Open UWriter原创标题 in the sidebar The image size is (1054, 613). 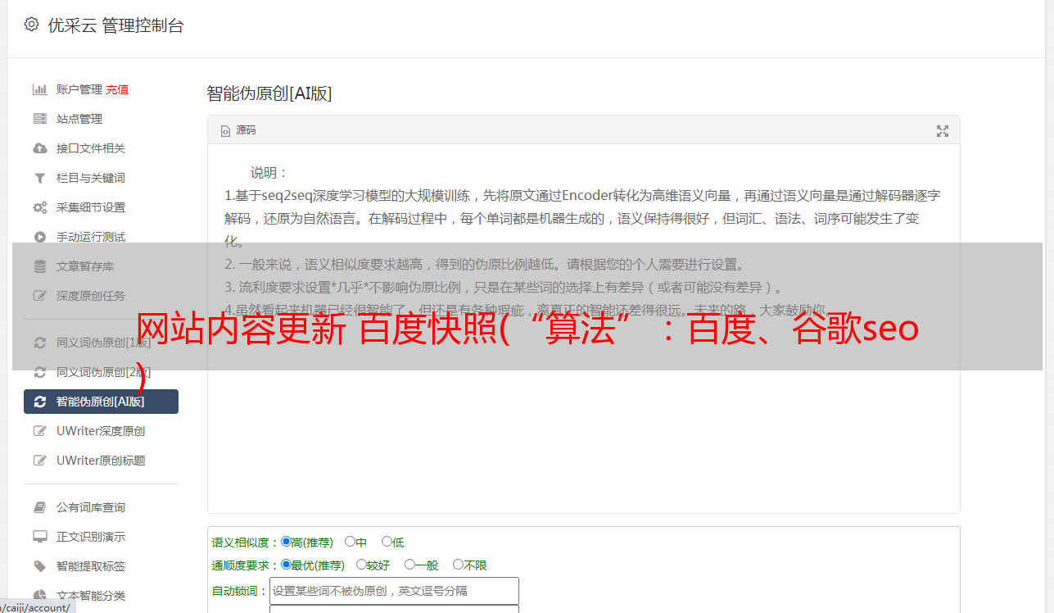(x=101, y=461)
